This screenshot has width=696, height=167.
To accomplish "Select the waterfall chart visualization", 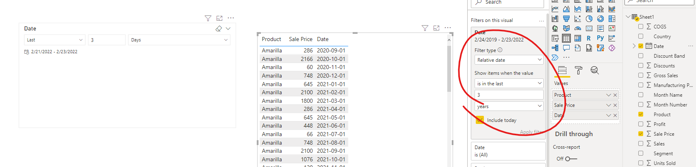I will 555,19.
